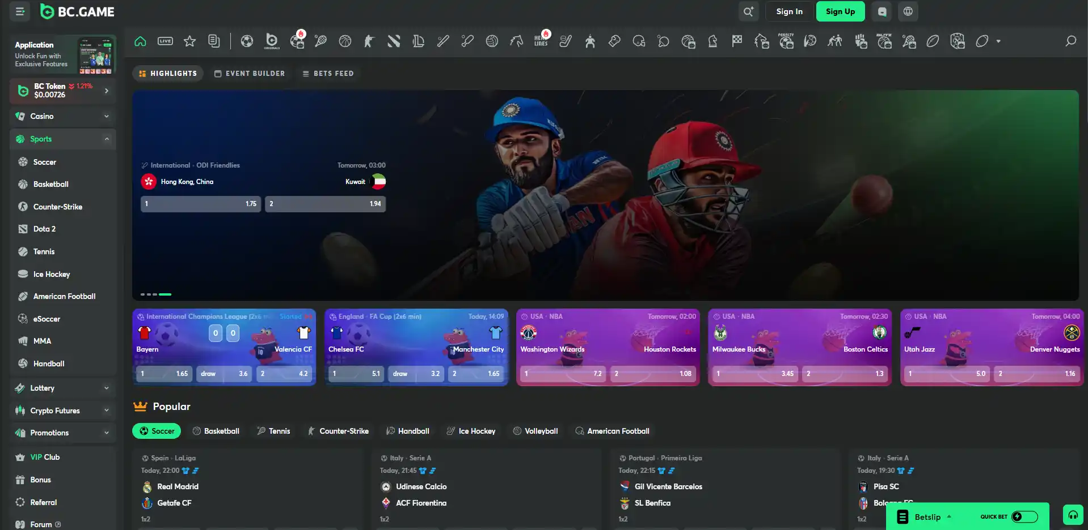This screenshot has width=1088, height=530.
Task: Select the ice hockey stick icon
Action: (566, 41)
